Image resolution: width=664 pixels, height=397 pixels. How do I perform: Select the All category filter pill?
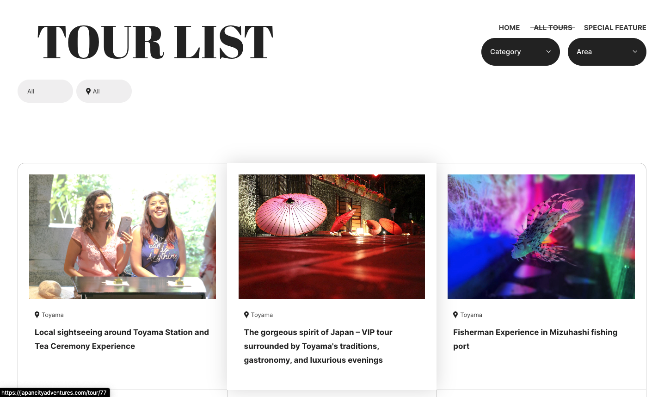45,91
